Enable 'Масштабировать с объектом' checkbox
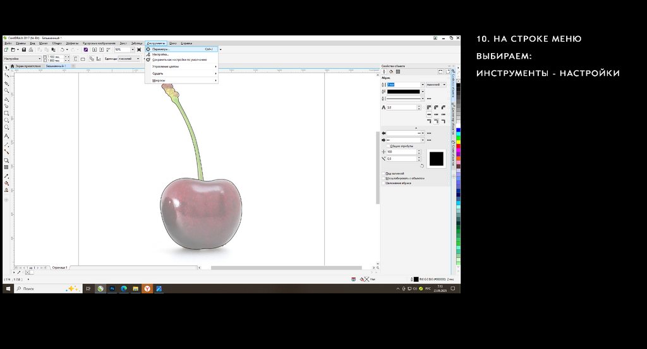 tap(384, 178)
